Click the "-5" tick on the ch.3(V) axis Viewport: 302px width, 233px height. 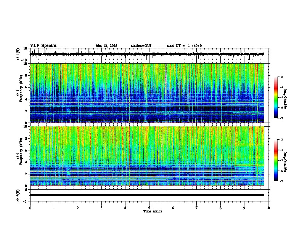26,201
